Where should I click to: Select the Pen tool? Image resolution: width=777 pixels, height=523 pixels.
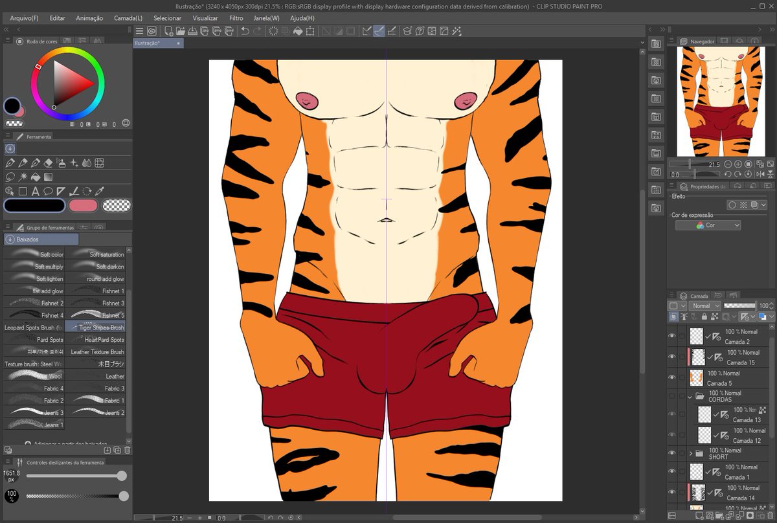[10, 163]
